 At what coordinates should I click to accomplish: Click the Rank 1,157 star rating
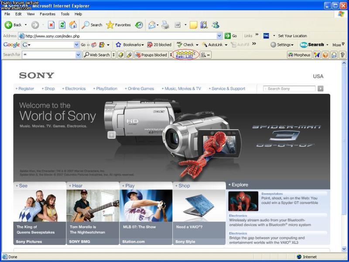pos(185,55)
